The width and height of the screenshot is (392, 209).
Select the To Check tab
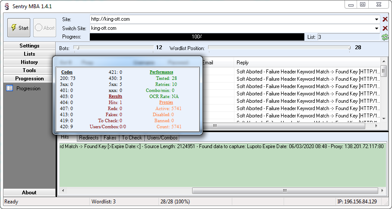[x=132, y=138]
